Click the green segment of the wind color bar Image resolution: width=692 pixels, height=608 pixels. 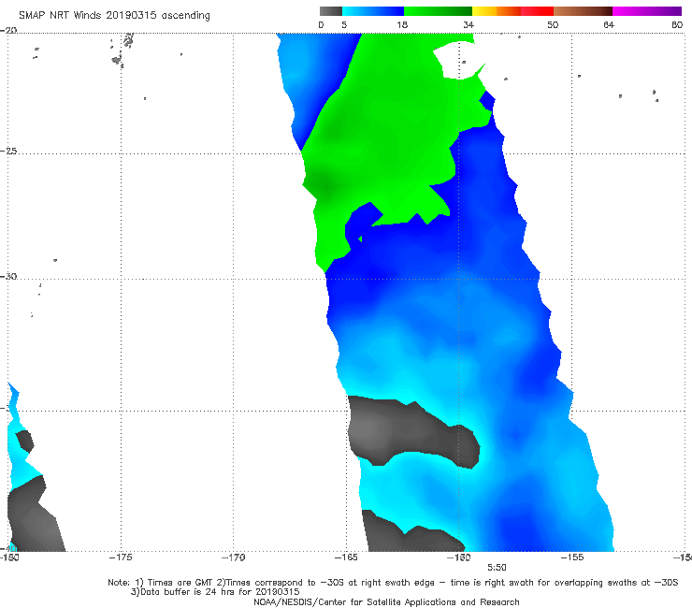[438, 11]
